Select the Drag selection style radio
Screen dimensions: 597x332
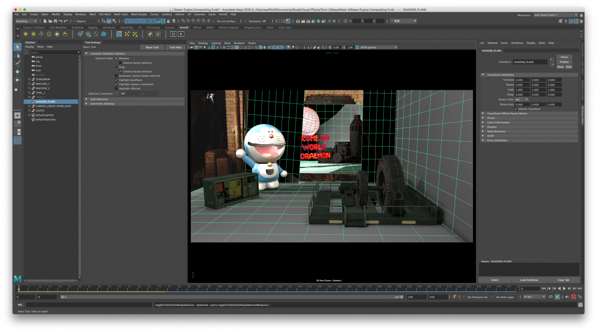pos(116,67)
